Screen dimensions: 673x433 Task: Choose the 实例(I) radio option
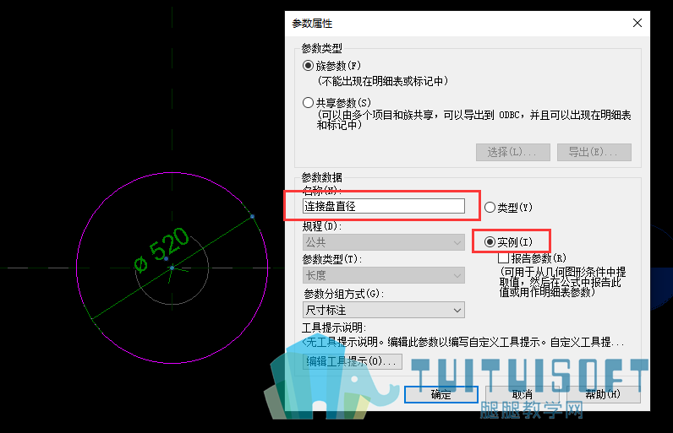(490, 242)
